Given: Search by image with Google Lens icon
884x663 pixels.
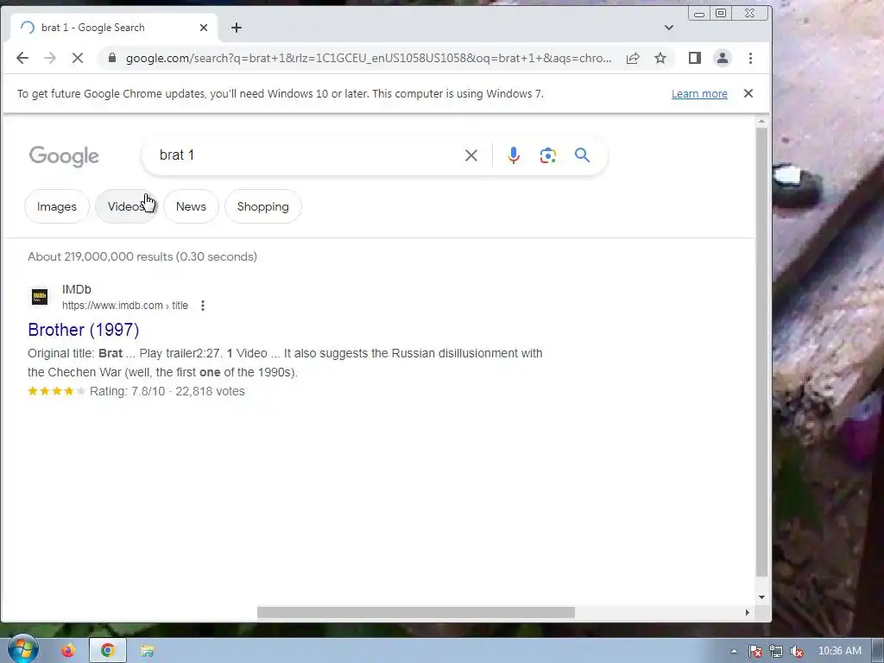Looking at the screenshot, I should click(547, 155).
